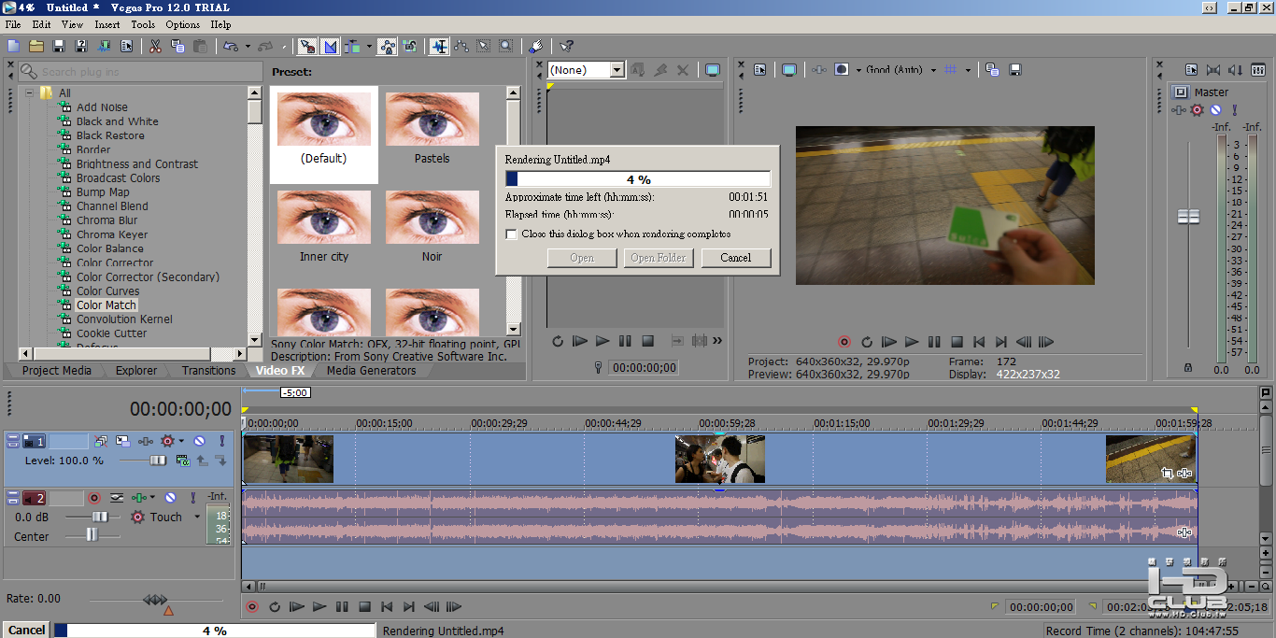Image resolution: width=1276 pixels, height=638 pixels.
Task: Open preview overlays grid dropdown arrow
Action: click(x=968, y=70)
